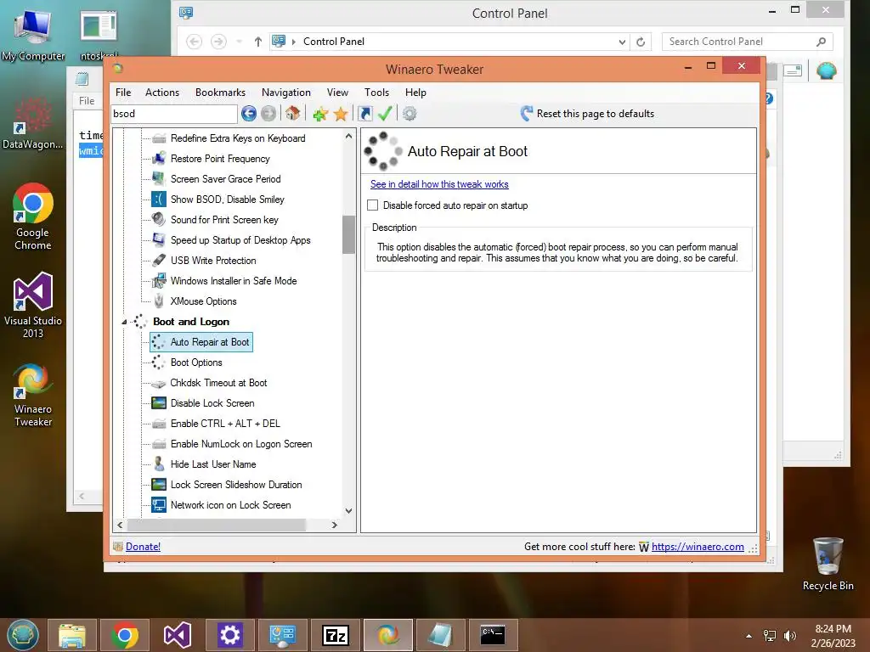Click the green checkmark icon in toolbar
The image size is (870, 652).
385,114
